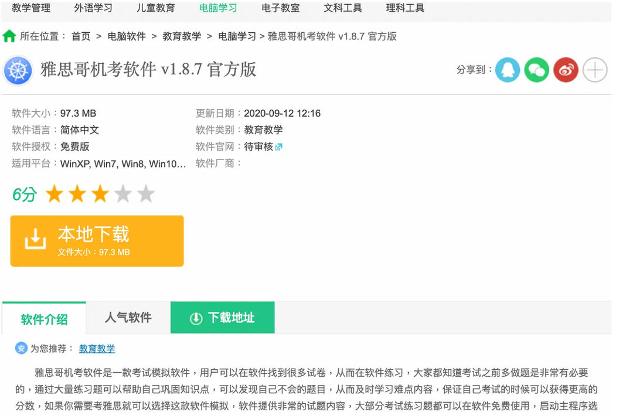
Task: Click recommended 教育教学 underlined link
Action: 97,348
